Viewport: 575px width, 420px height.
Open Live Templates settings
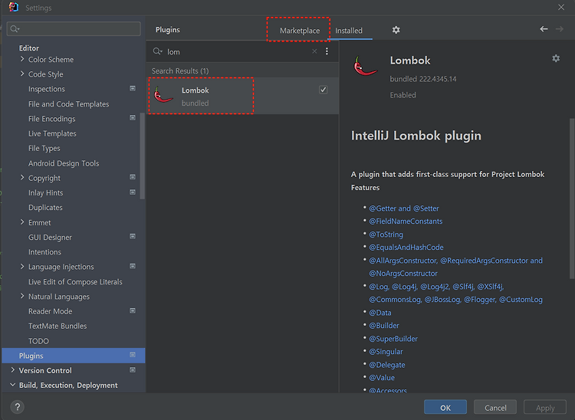(52, 133)
